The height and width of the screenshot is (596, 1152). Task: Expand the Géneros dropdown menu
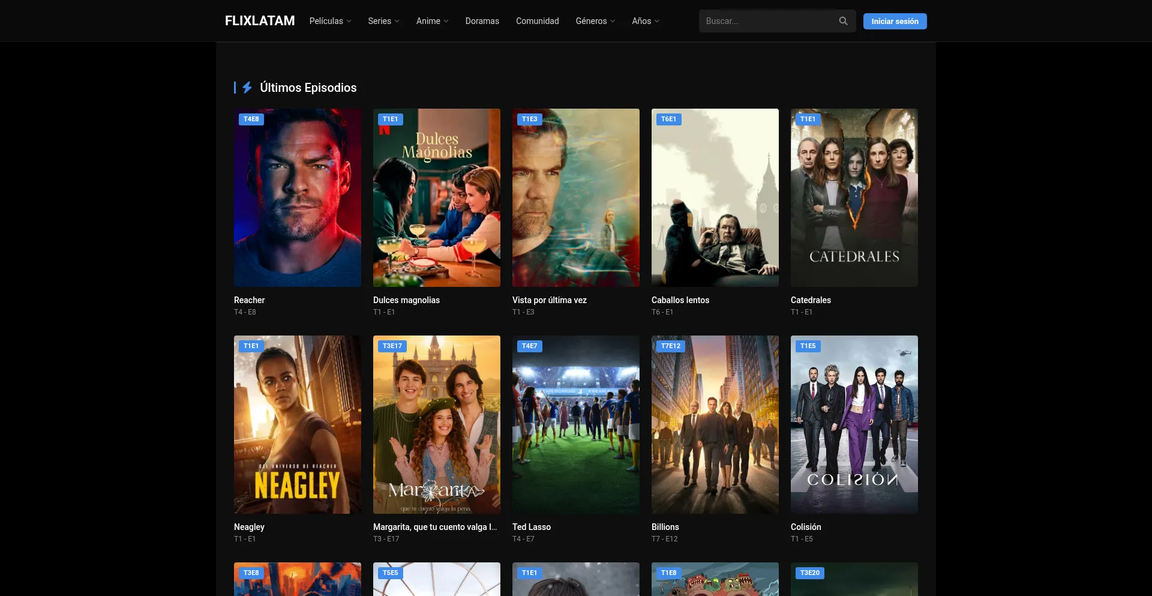click(x=596, y=21)
